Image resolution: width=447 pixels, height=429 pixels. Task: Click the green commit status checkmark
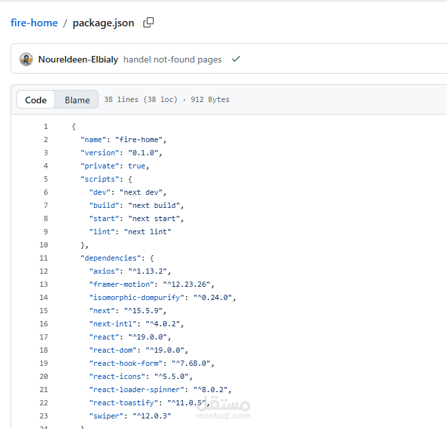(236, 59)
